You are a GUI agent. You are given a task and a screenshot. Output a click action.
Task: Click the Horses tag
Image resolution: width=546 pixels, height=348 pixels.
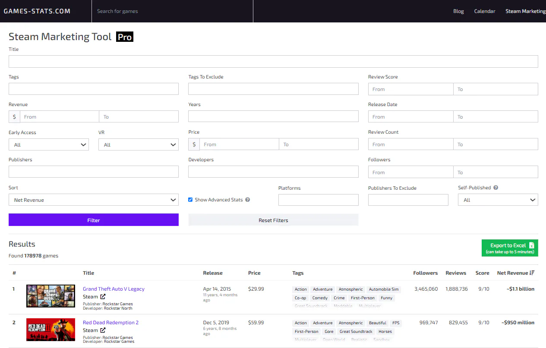point(385,332)
